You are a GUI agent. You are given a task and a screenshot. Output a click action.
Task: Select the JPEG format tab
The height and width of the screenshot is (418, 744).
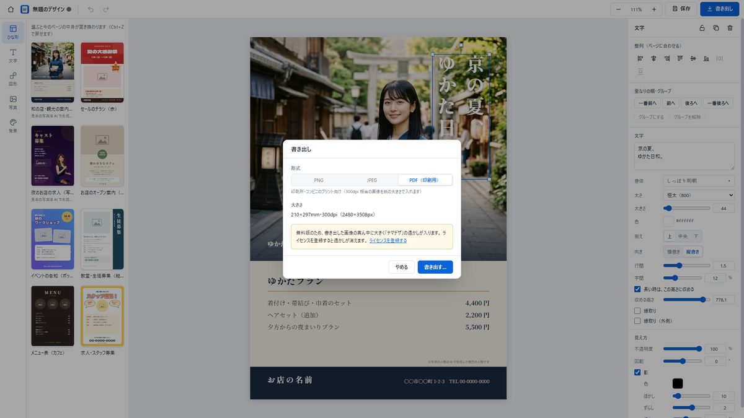[x=372, y=180]
